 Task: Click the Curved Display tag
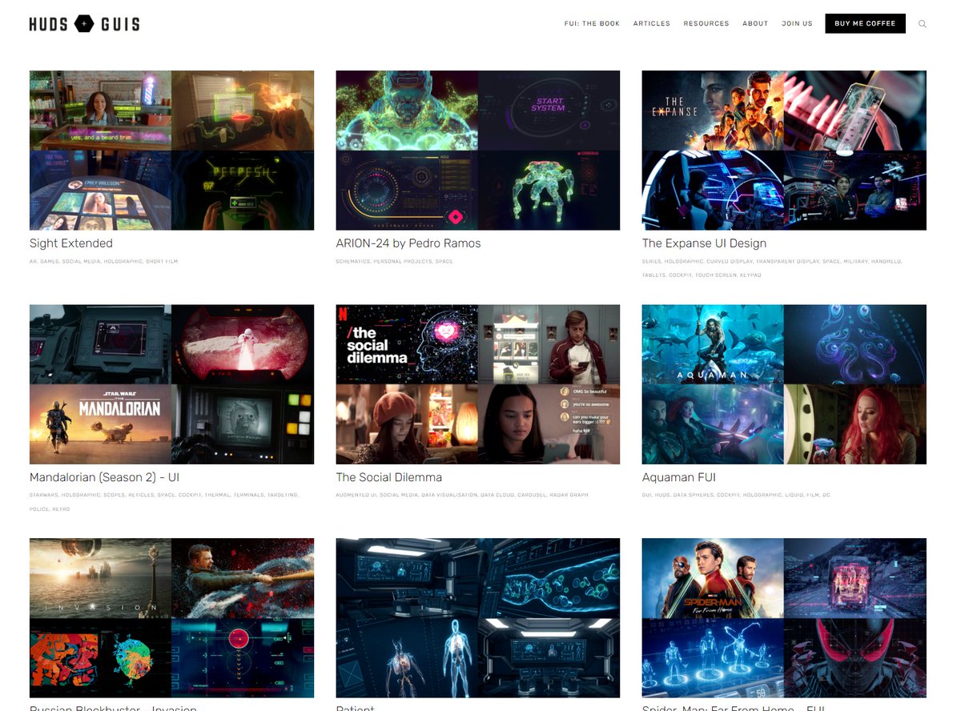[x=730, y=261]
